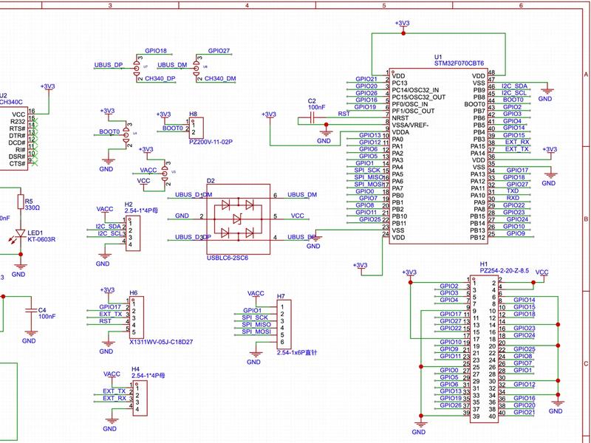Click row marker B on the right border

(x=586, y=219)
